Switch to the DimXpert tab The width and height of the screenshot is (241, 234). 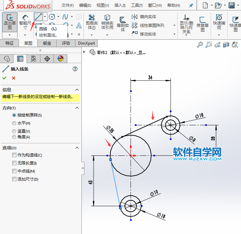pyautogui.click(x=87, y=43)
